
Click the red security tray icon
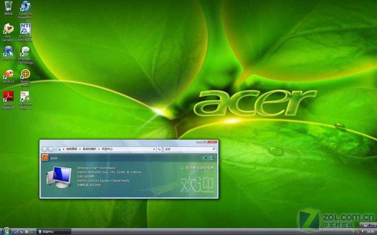point(359,231)
